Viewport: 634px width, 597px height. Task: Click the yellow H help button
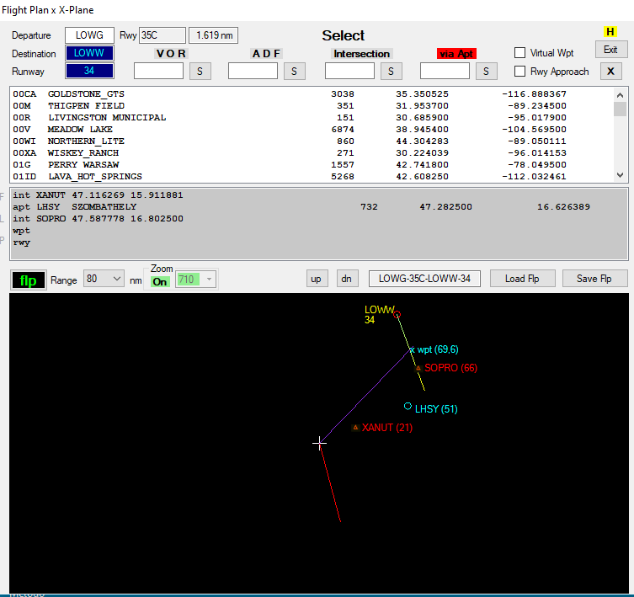tap(610, 32)
